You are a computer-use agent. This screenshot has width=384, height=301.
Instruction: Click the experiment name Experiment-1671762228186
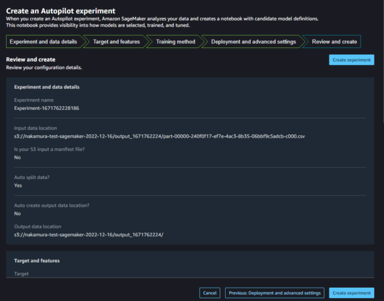tap(47, 108)
